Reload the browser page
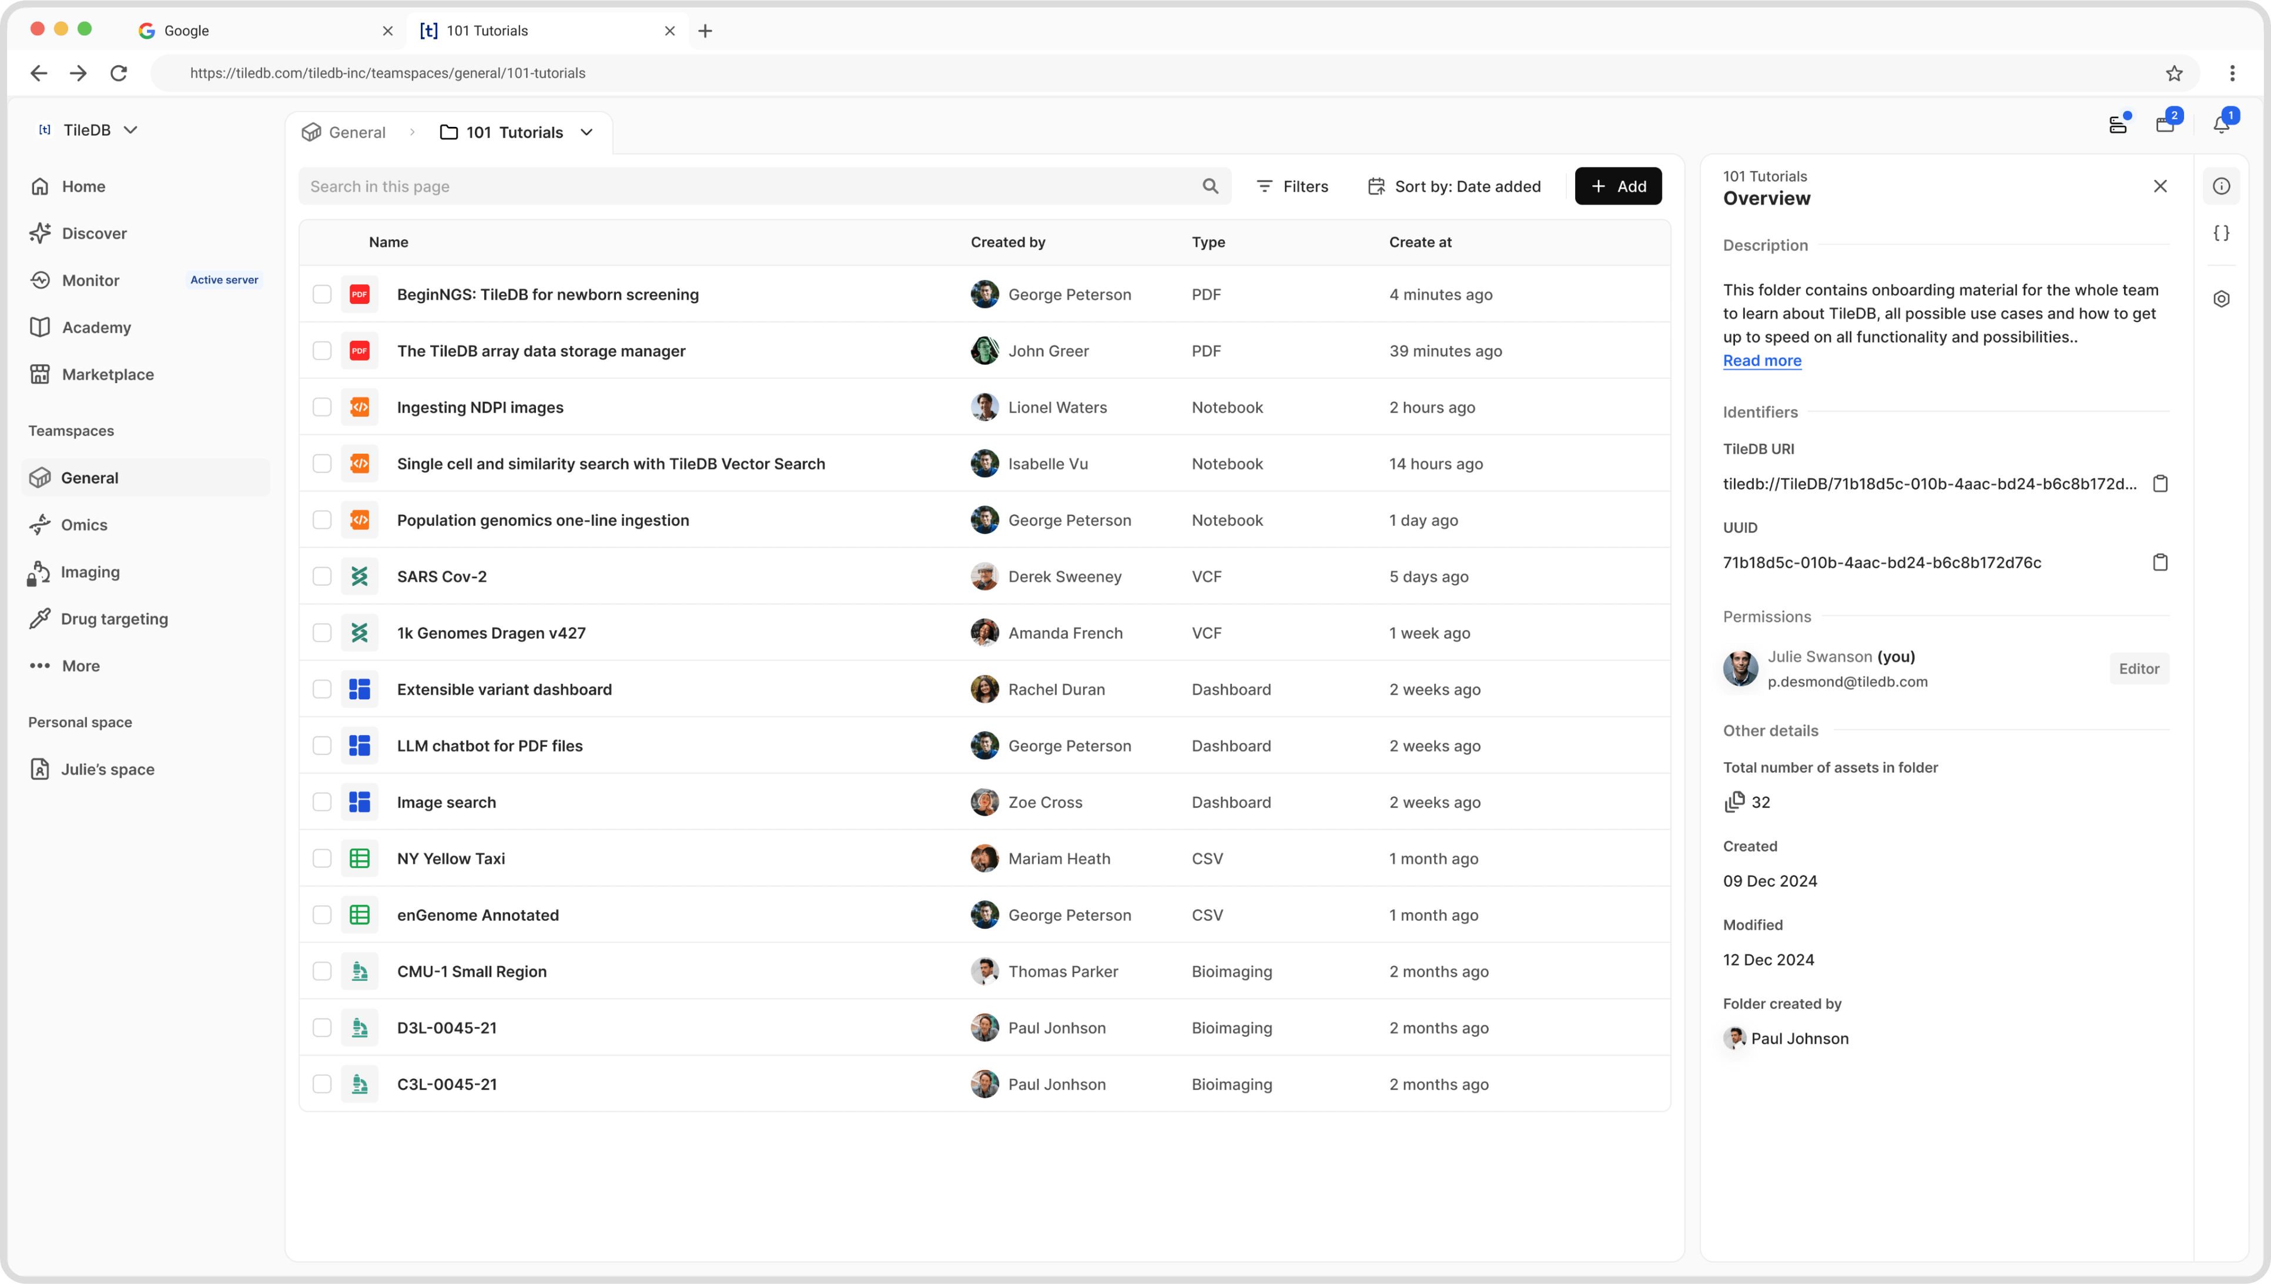This screenshot has height=1284, width=2271. [x=118, y=73]
